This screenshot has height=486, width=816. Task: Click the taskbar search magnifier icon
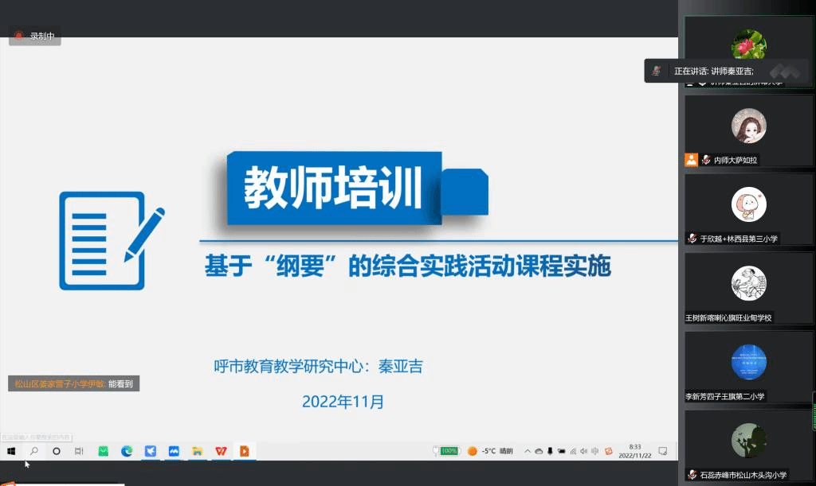click(33, 451)
